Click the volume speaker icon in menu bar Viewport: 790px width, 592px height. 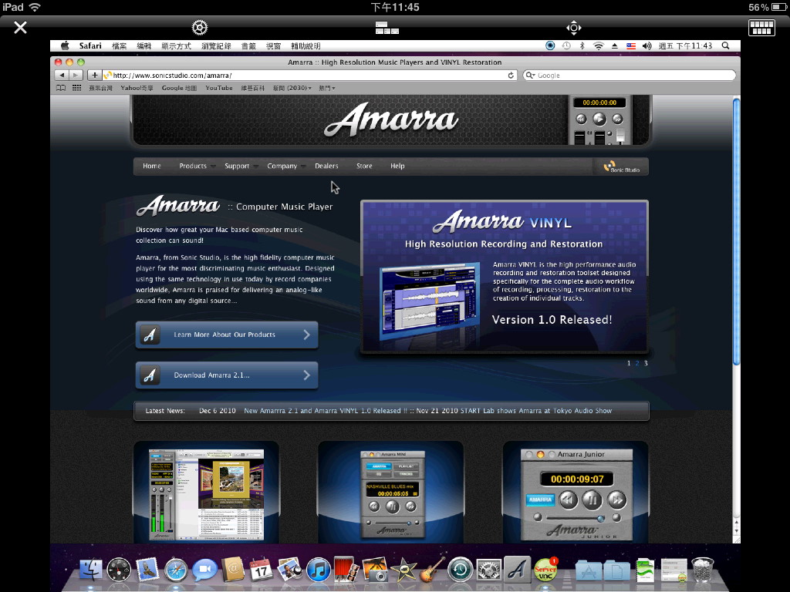click(647, 45)
